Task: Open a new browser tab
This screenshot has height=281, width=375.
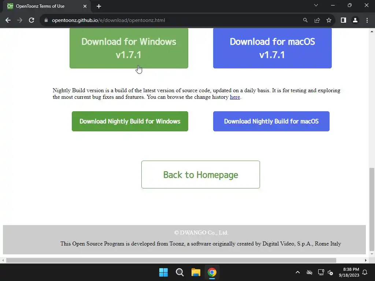Action: (99, 6)
